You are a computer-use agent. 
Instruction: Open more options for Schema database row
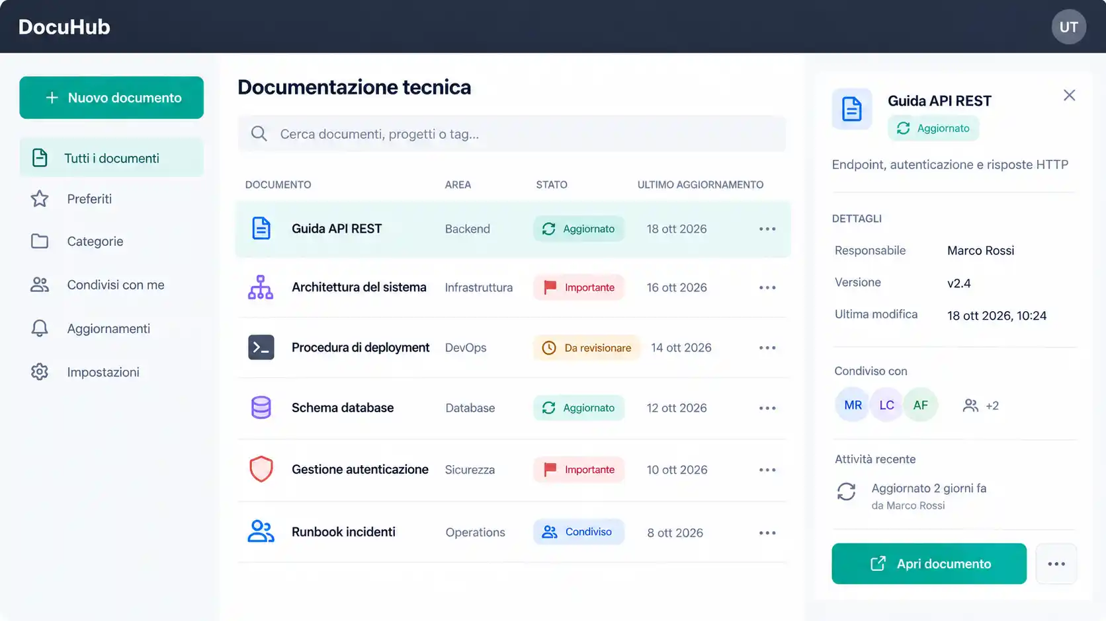[767, 408]
